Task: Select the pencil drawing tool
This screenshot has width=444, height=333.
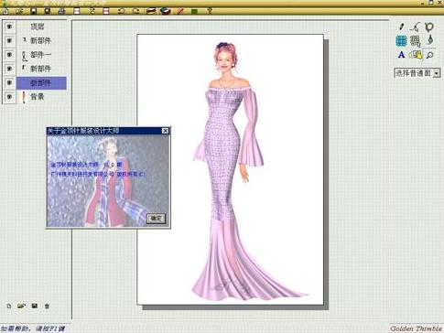Action: pos(401,27)
